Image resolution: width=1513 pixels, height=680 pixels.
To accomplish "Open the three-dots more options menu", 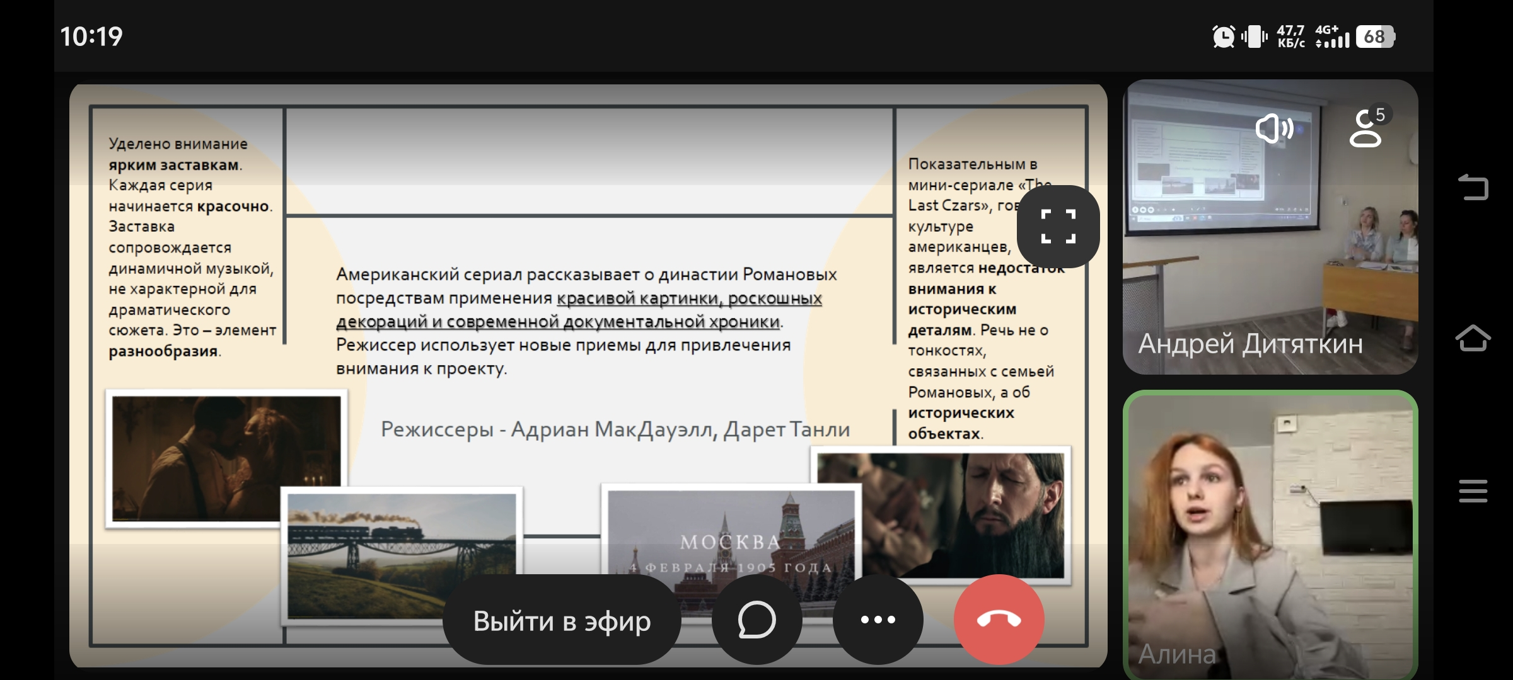I will [x=878, y=620].
